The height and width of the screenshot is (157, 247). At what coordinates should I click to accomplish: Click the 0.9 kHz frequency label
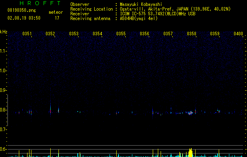pyautogui.click(x=3, y=90)
